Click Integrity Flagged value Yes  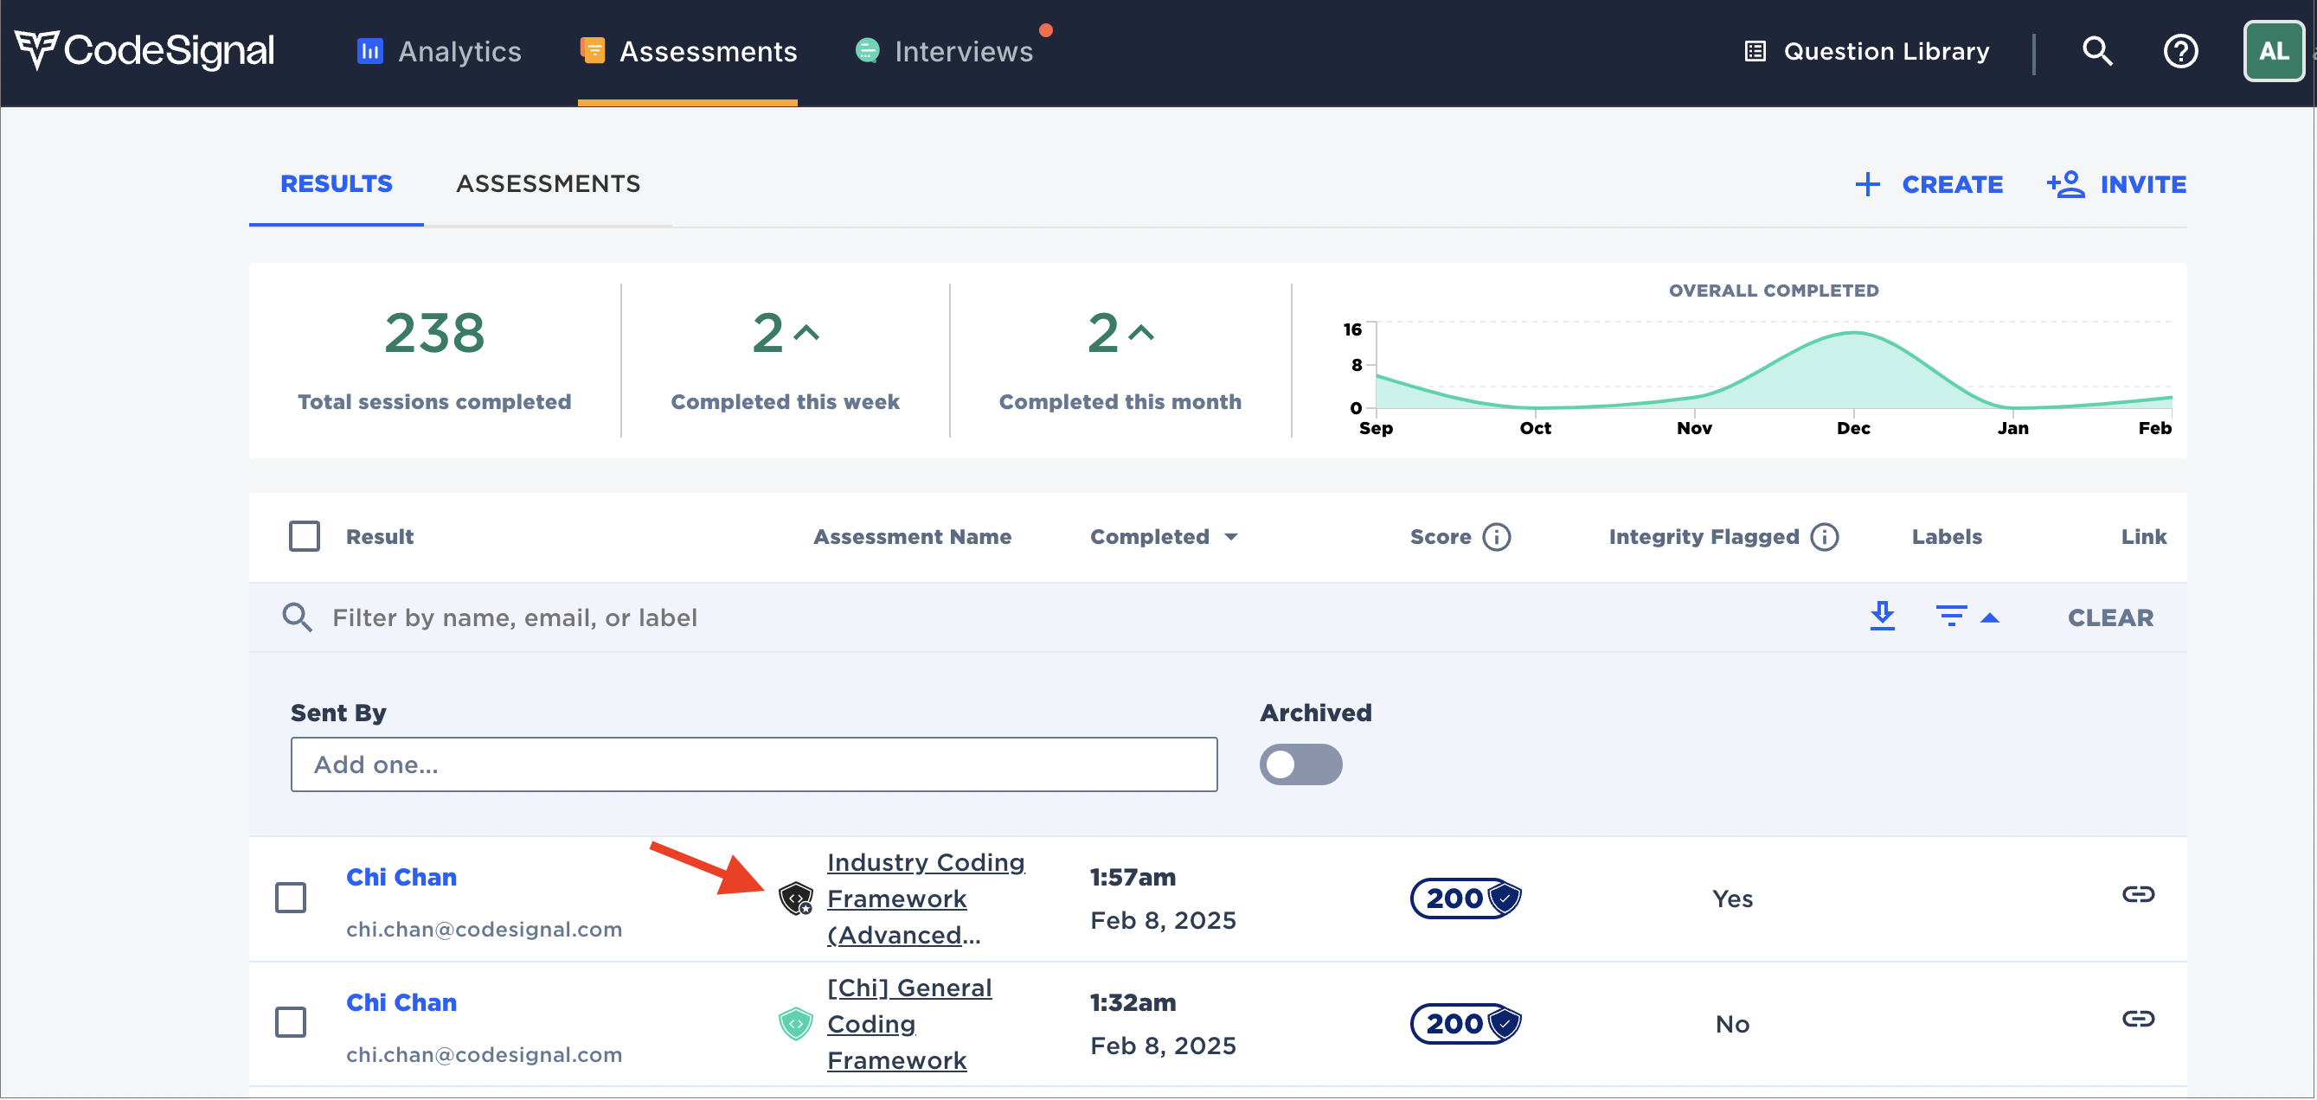coord(1732,899)
